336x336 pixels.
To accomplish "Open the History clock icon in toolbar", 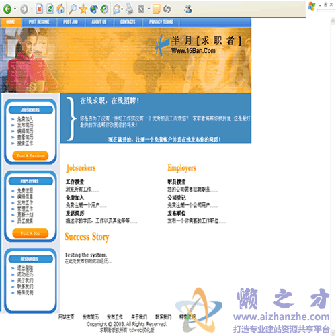I will coord(104,9).
